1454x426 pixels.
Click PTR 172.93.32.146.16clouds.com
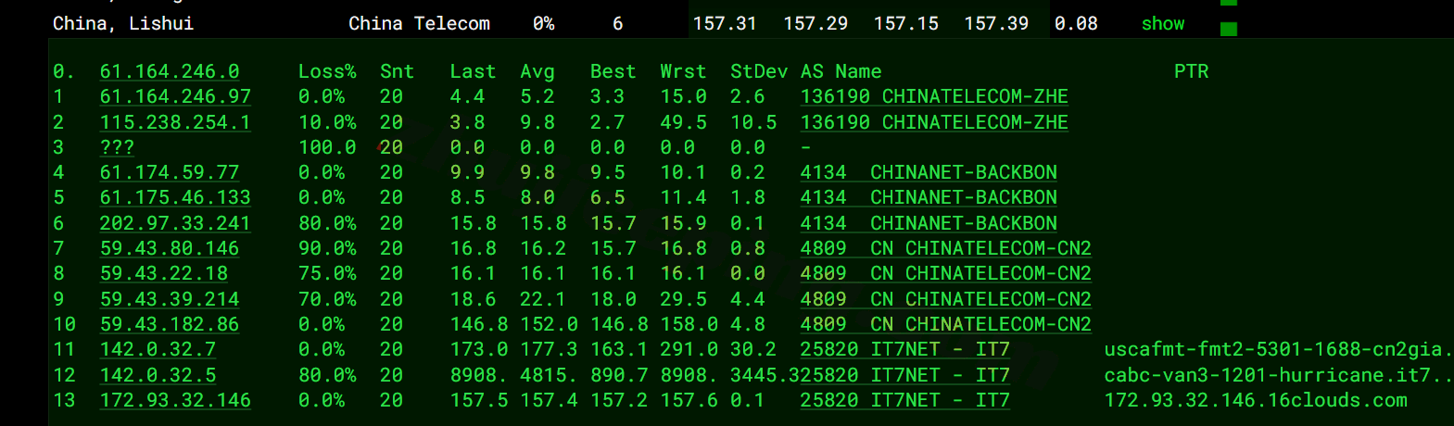(x=1256, y=400)
